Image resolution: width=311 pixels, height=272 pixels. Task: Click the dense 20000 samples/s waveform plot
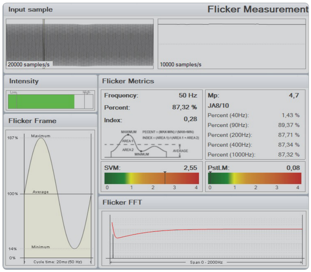coord(80,44)
